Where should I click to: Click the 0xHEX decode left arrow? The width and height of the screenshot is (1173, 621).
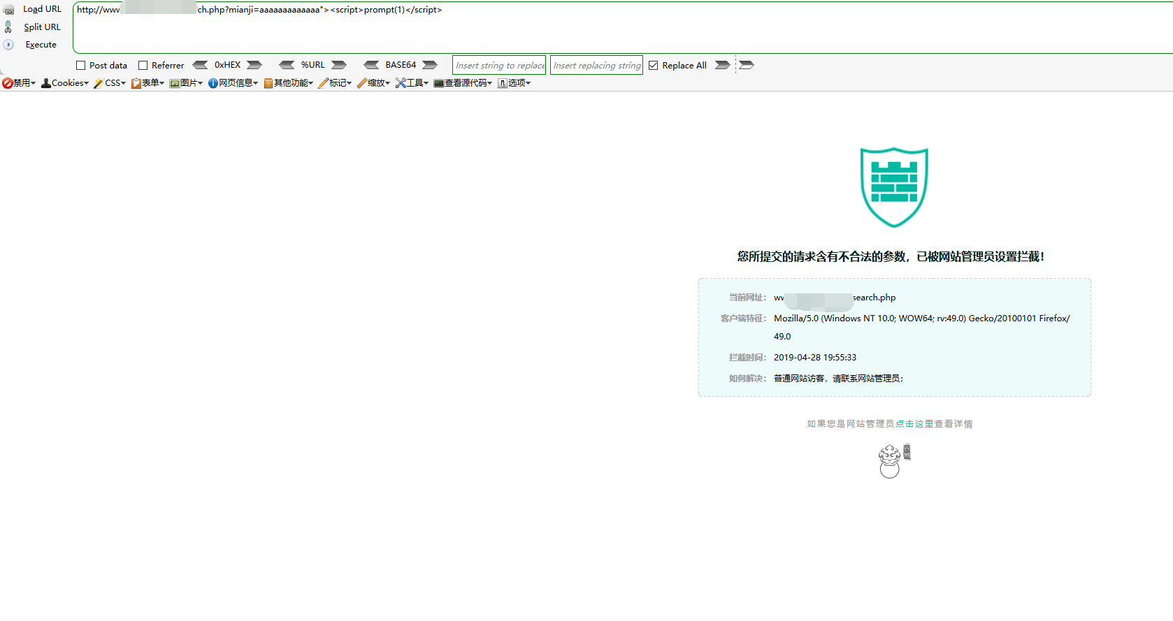[x=200, y=65]
